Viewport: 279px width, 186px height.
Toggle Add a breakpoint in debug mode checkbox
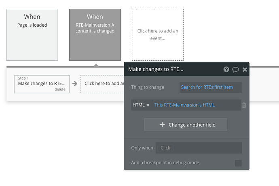238,163
